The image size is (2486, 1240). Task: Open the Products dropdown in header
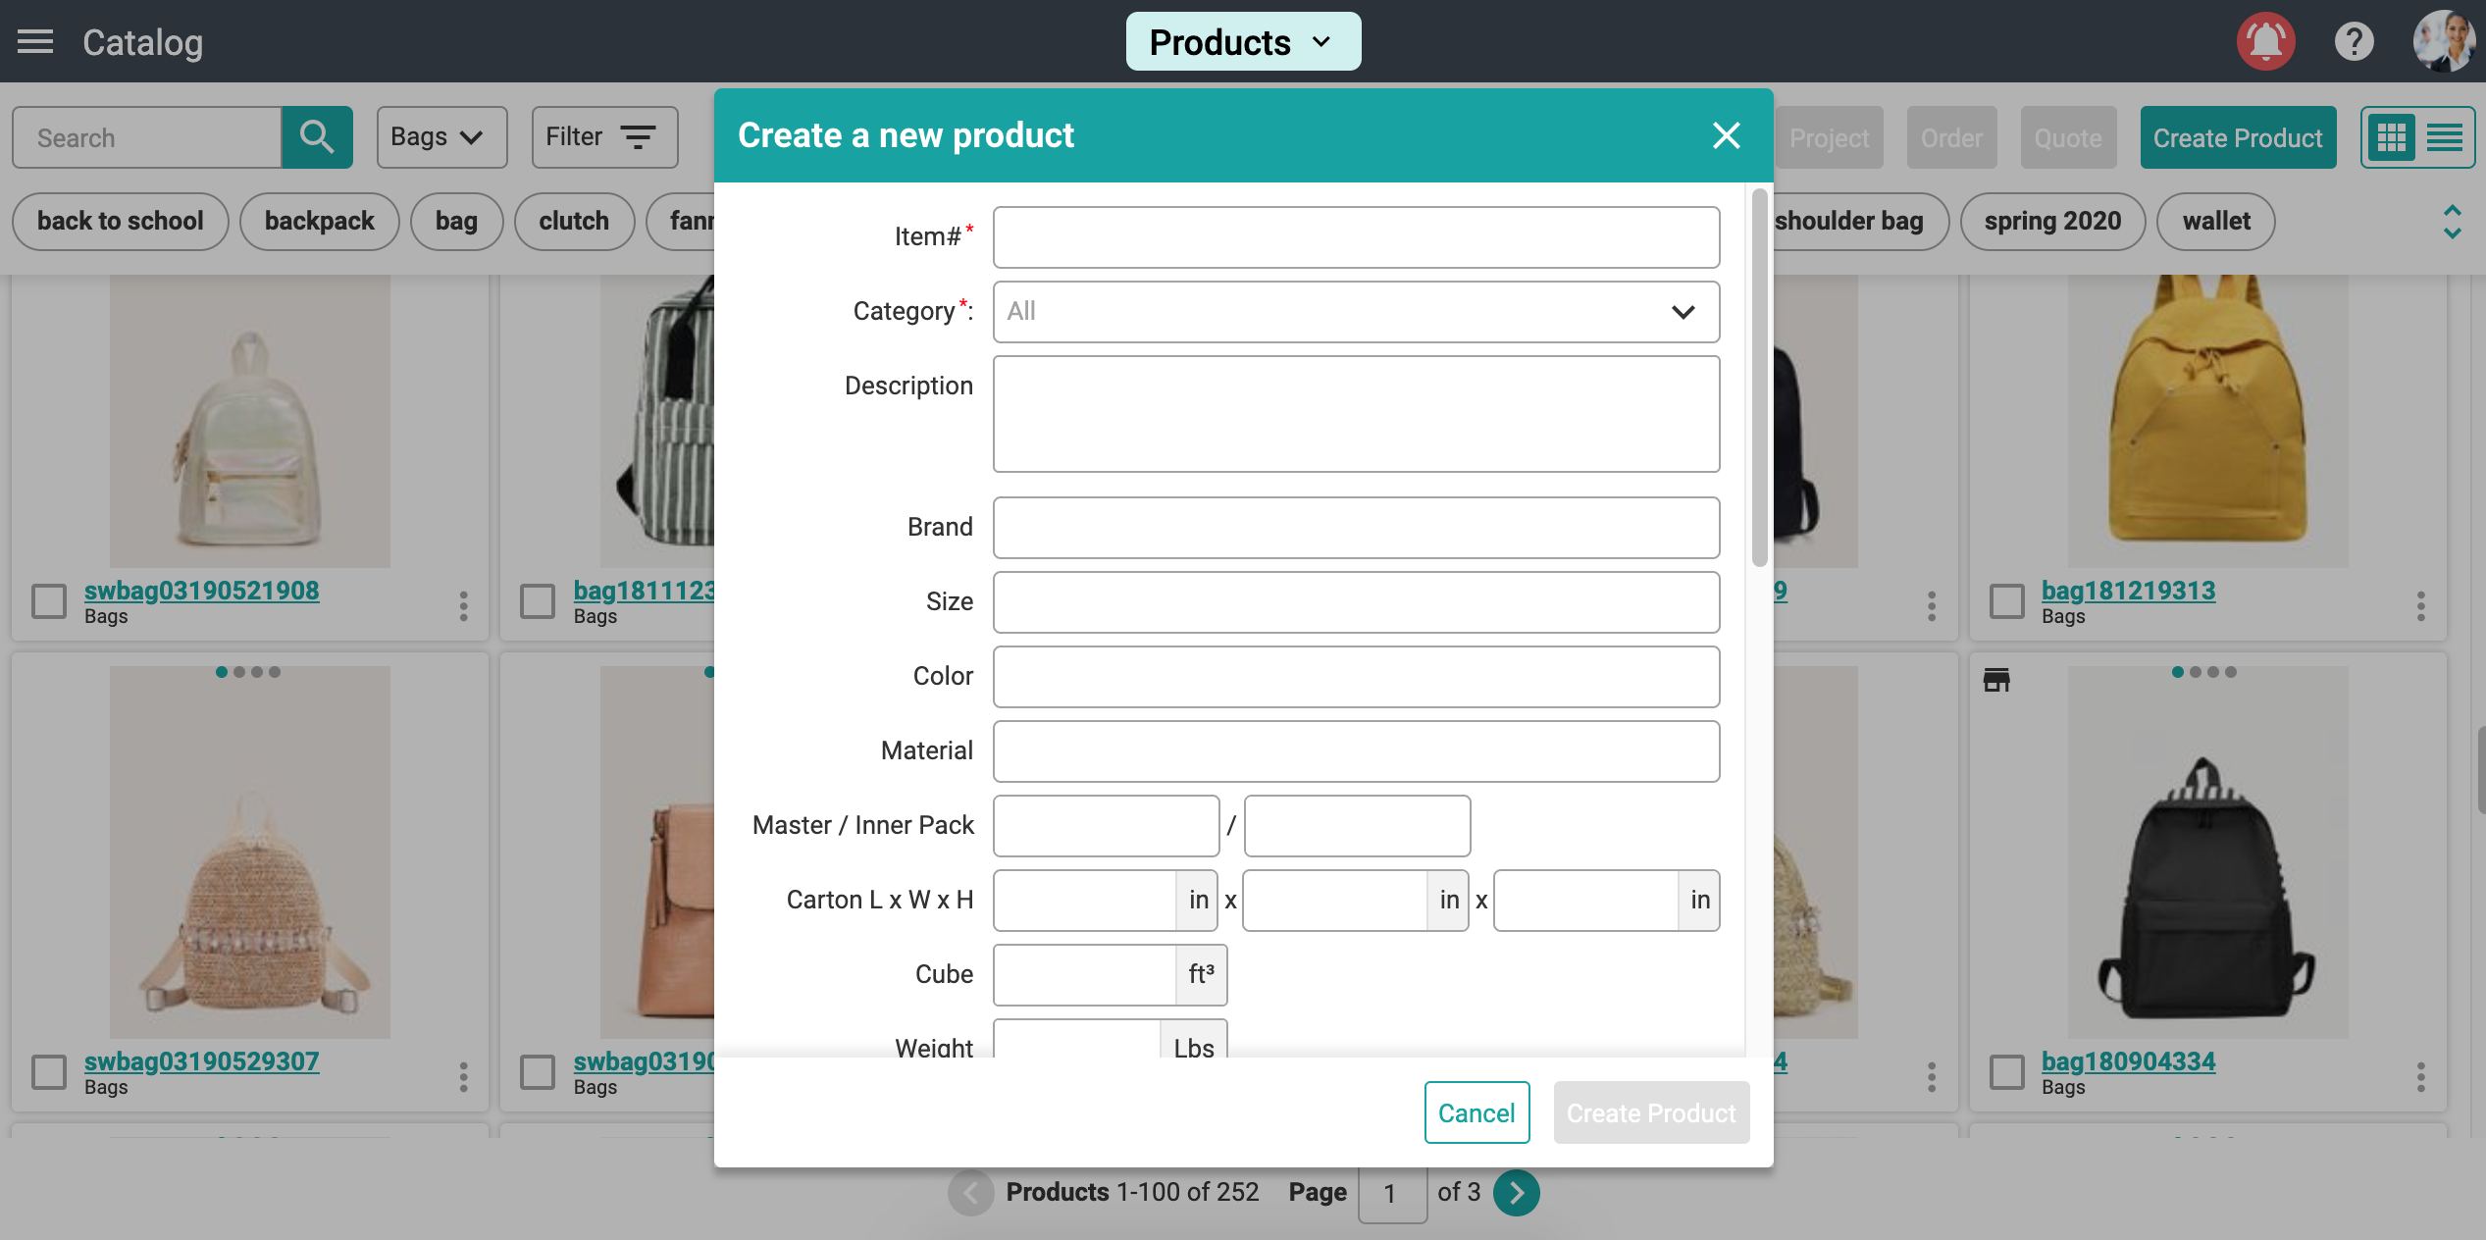(x=1242, y=42)
